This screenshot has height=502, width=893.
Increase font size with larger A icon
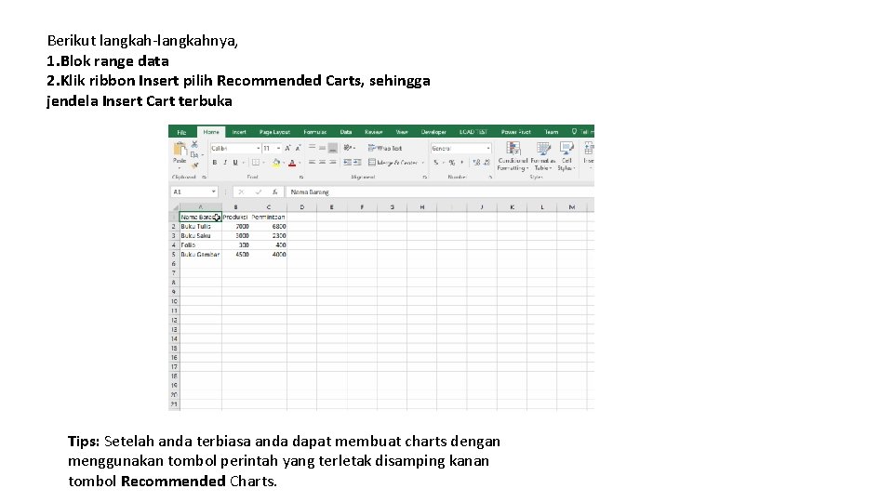click(x=287, y=148)
